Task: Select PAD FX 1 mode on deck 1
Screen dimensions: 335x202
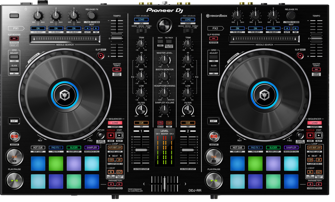Action: (x=56, y=147)
